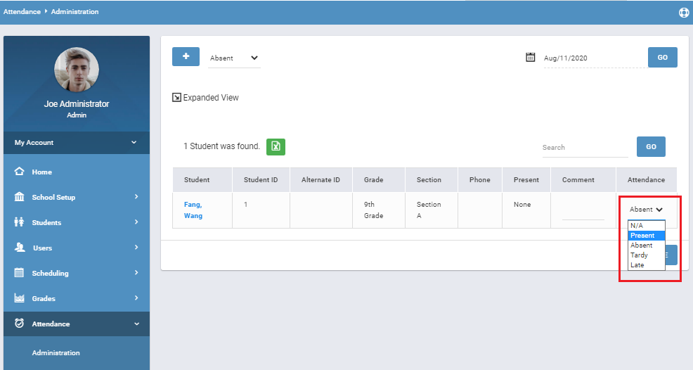Image resolution: width=693 pixels, height=370 pixels.
Task: Click the None value in Present column
Action: pos(522,205)
